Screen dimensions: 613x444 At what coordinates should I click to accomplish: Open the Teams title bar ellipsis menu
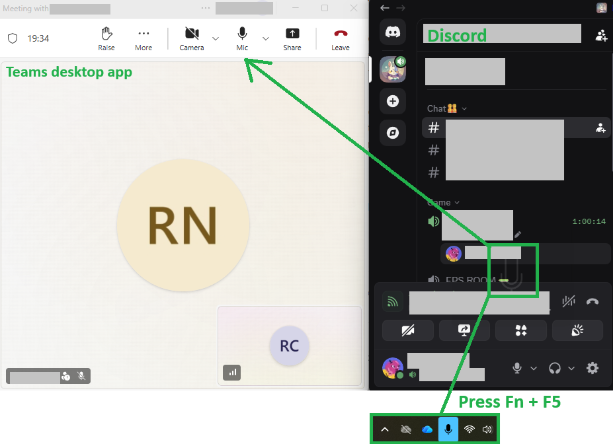tap(206, 8)
